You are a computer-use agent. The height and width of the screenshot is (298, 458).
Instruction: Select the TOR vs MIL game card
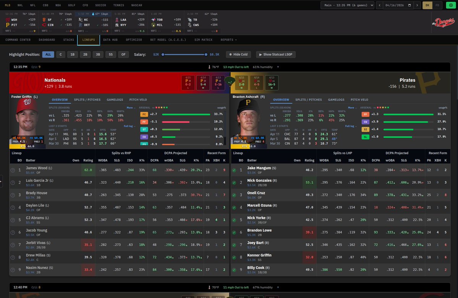(x=166, y=23)
